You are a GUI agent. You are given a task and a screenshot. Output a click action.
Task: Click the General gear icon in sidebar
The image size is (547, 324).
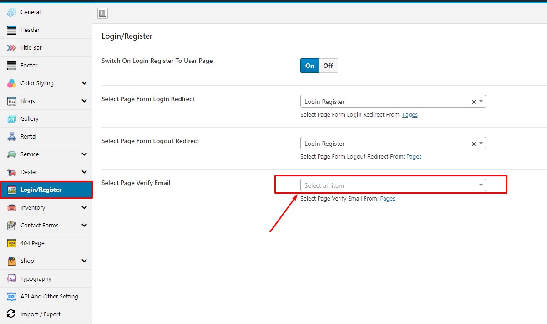click(12, 12)
